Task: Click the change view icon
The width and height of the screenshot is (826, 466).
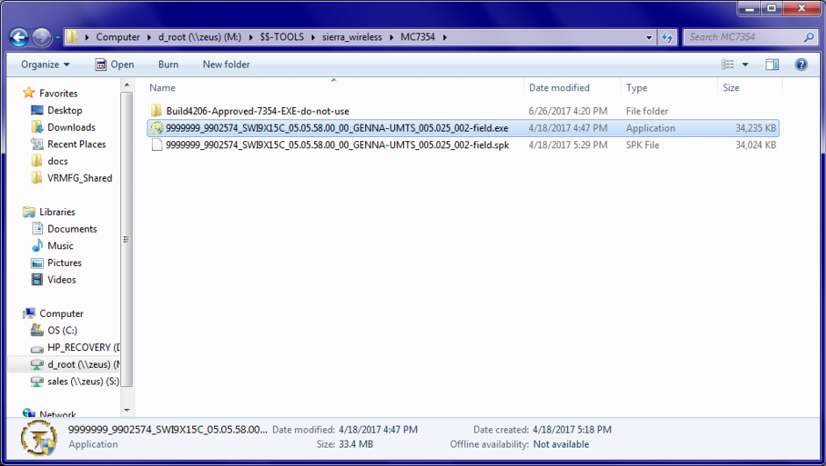Action: pyautogui.click(x=728, y=64)
